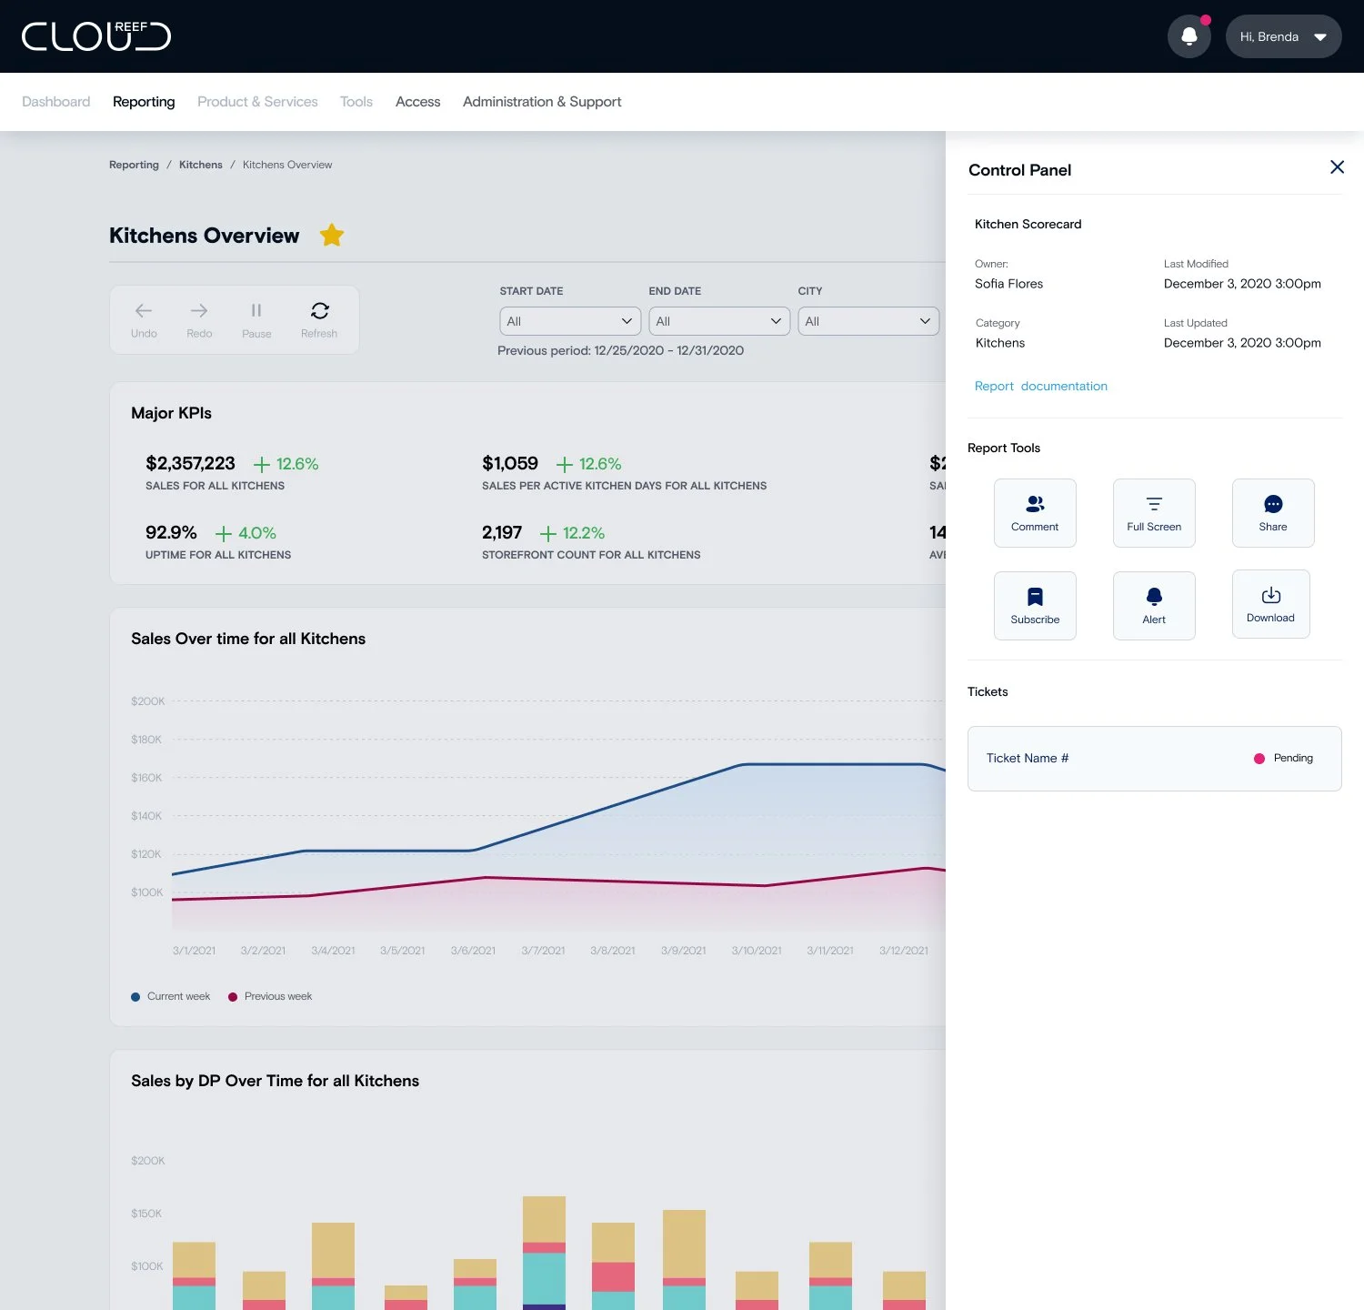This screenshot has width=1364, height=1310.
Task: Open the Administration & Support tab
Action: pyautogui.click(x=542, y=102)
